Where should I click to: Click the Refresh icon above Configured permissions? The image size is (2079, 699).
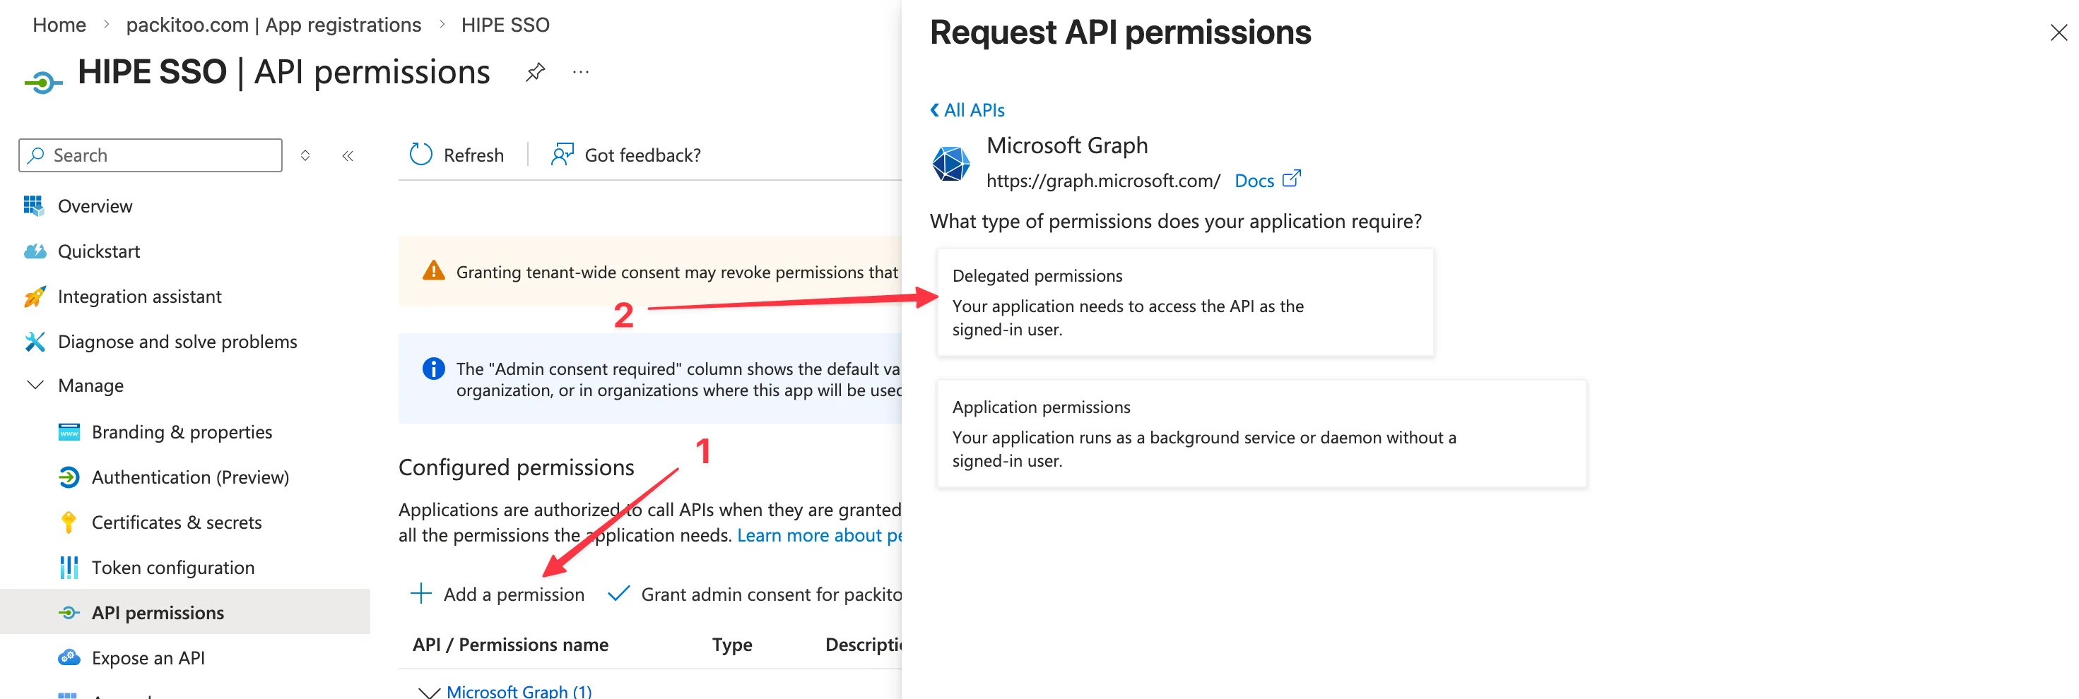pos(420,154)
